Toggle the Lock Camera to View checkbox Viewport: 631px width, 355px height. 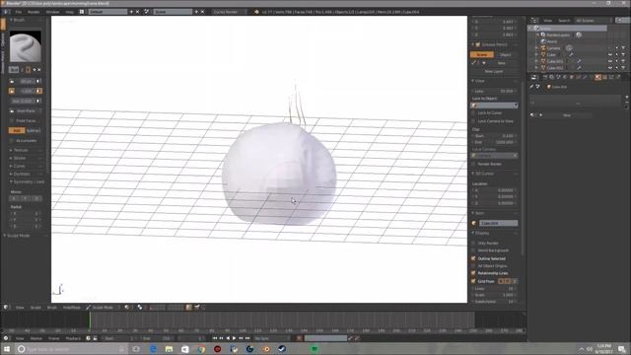tap(473, 120)
